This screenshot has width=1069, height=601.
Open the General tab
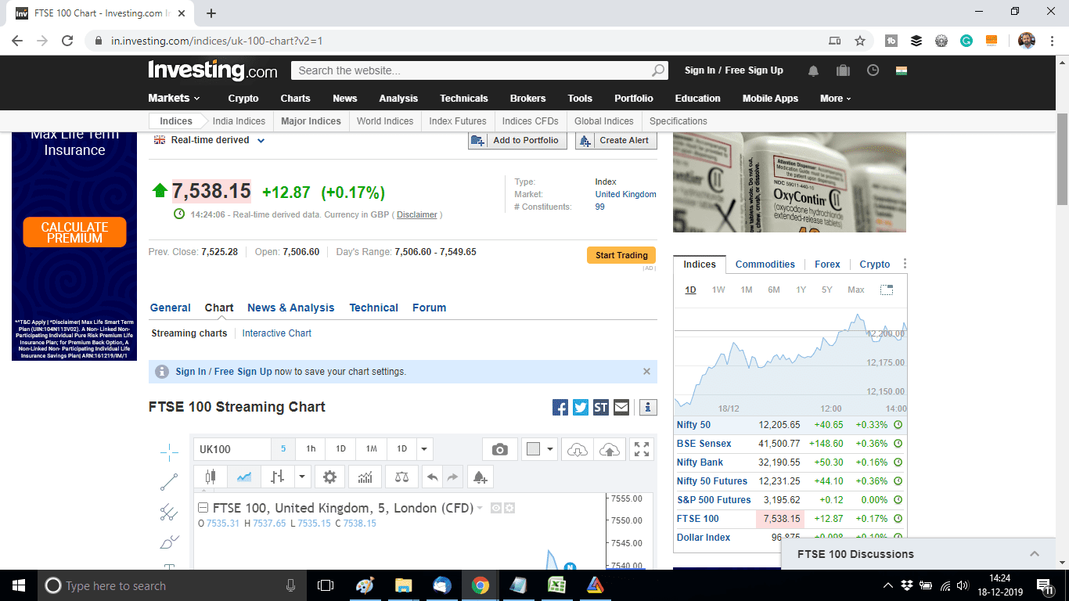(170, 308)
